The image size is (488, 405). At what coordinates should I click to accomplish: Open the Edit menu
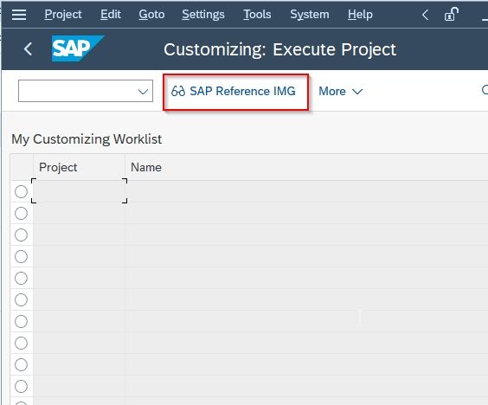click(111, 15)
